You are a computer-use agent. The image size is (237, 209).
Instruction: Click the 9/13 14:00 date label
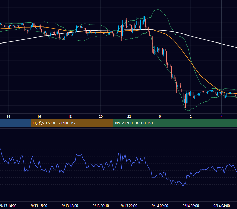coord(8,206)
